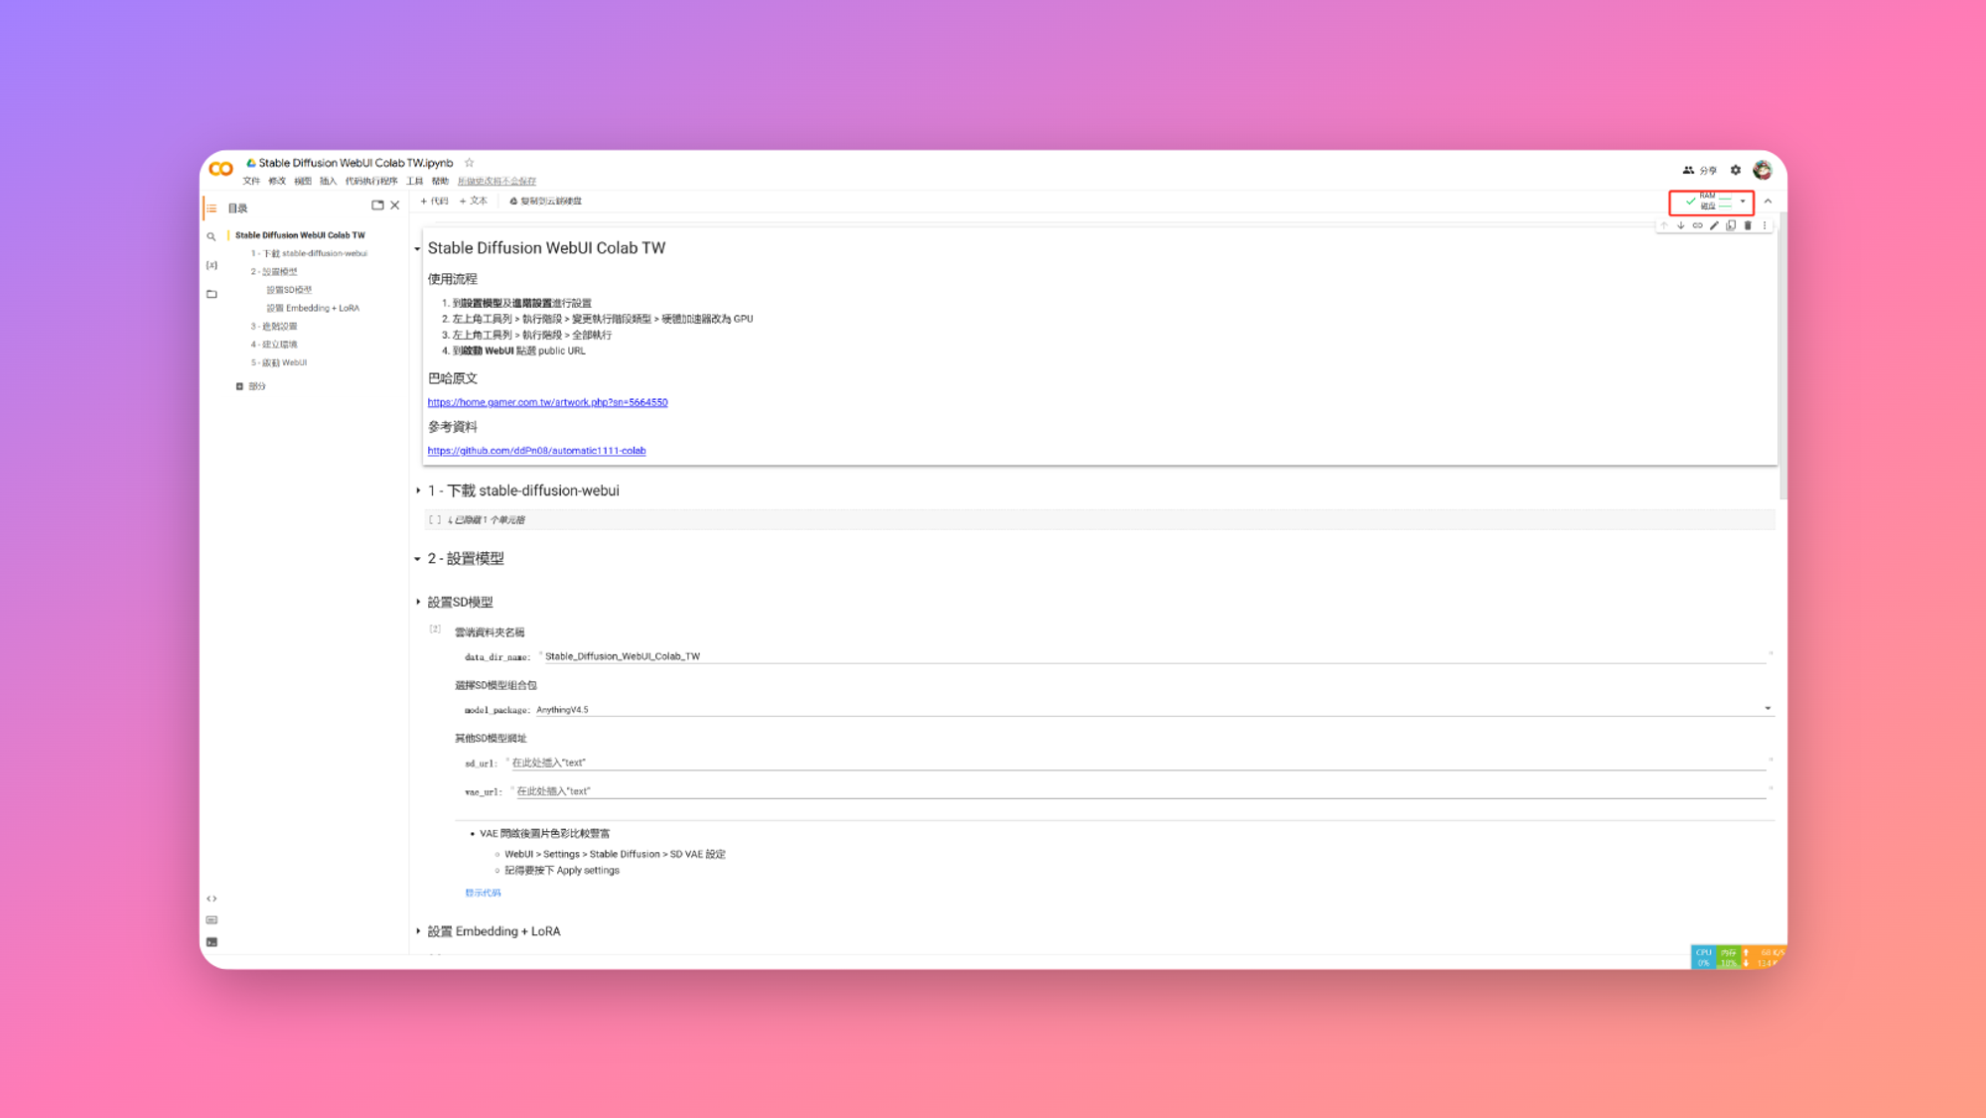Edit cell with pencil icon
The image size is (1986, 1118).
pos(1714,225)
